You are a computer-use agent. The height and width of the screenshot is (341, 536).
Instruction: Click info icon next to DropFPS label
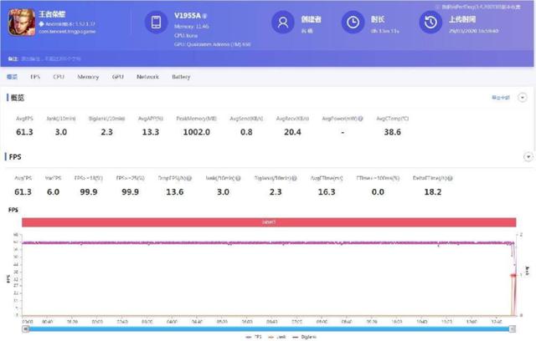(189, 178)
